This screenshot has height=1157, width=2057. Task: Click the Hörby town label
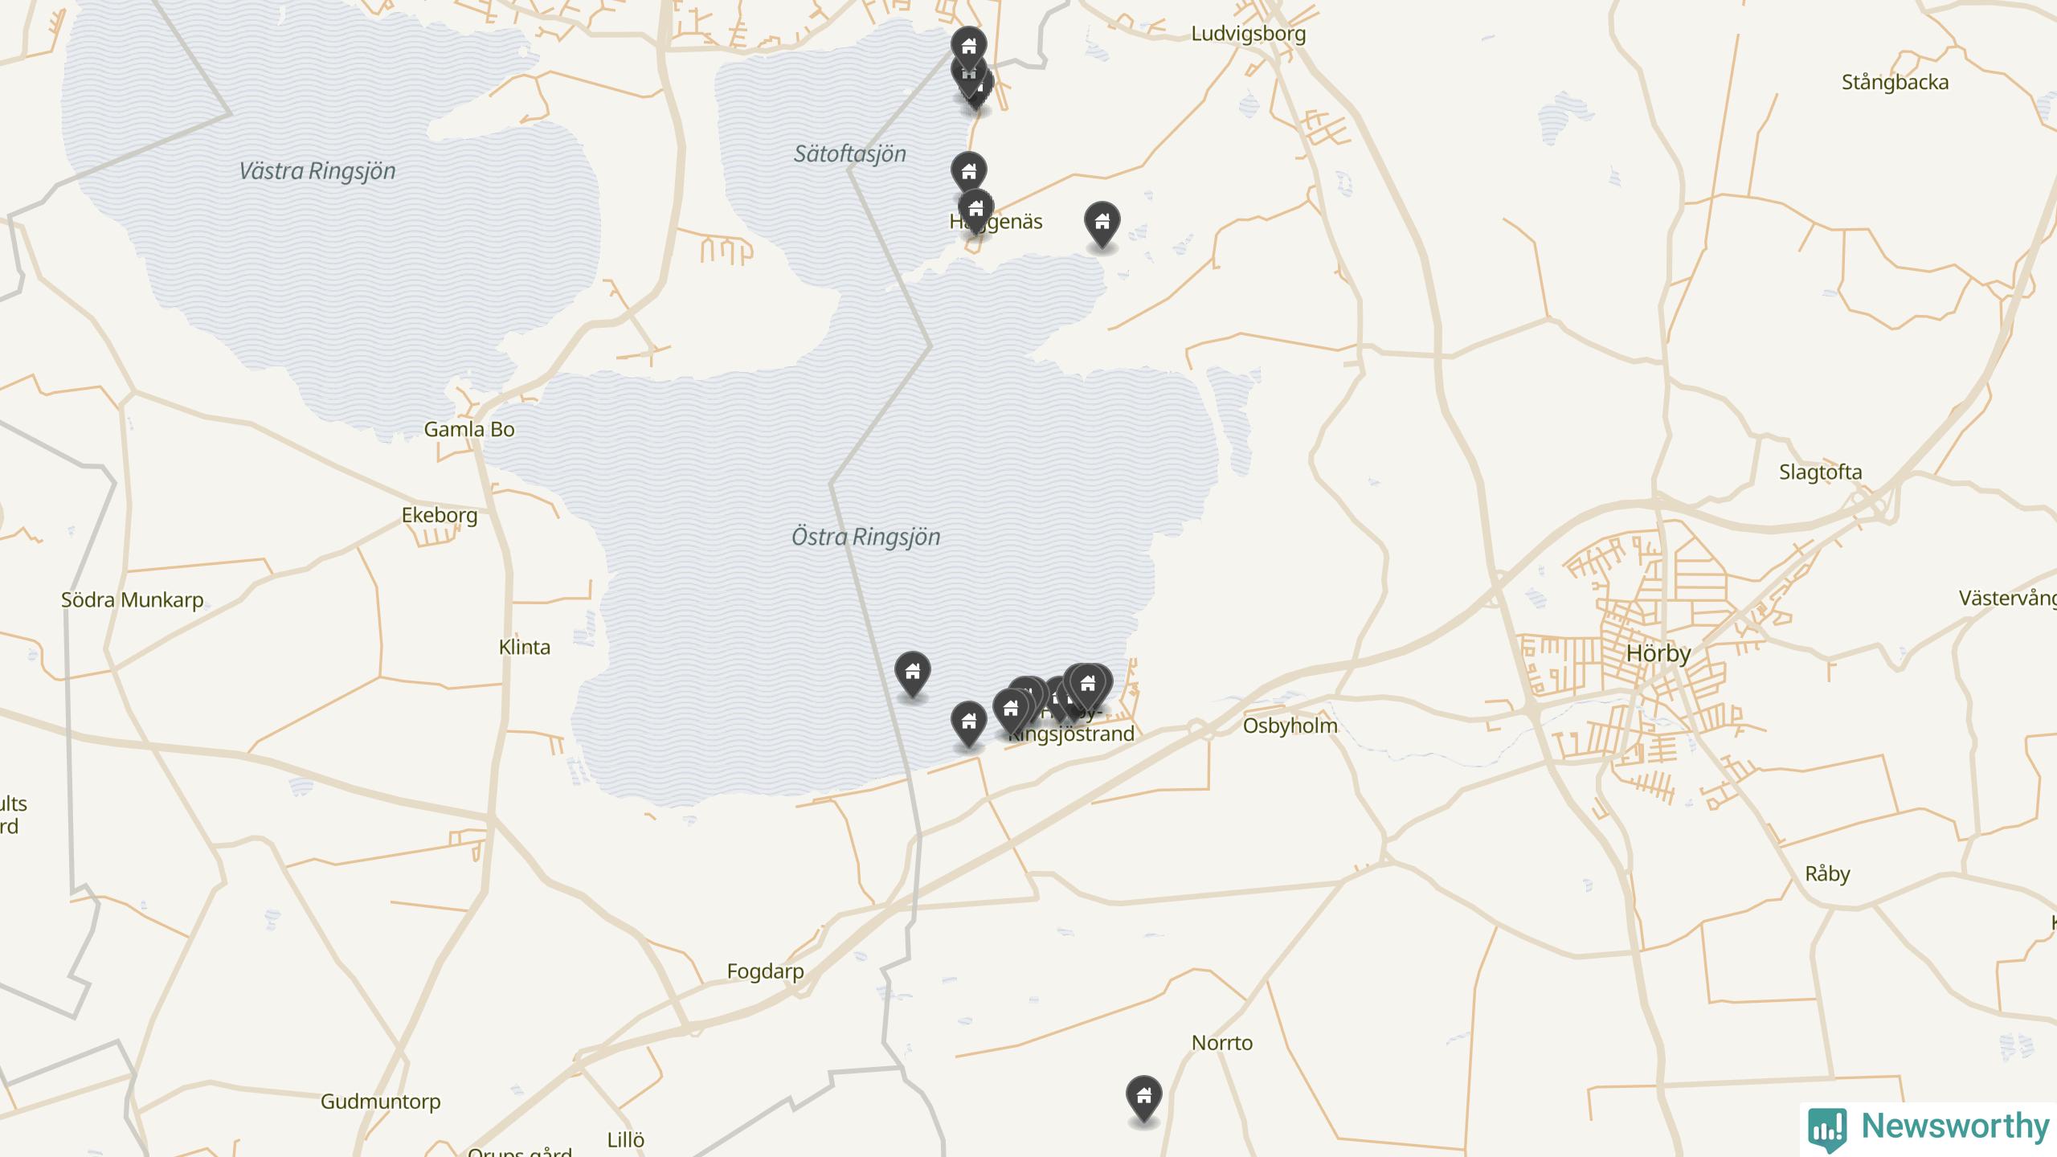coord(1658,653)
